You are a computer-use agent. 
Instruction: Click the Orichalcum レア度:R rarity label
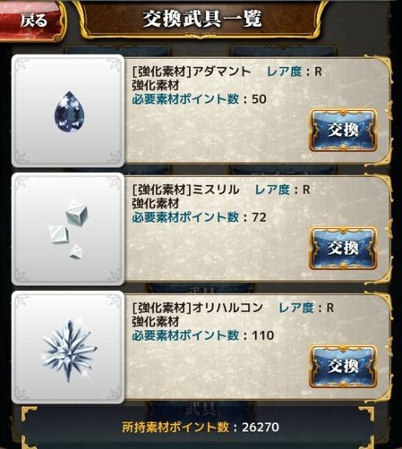pos(306,308)
